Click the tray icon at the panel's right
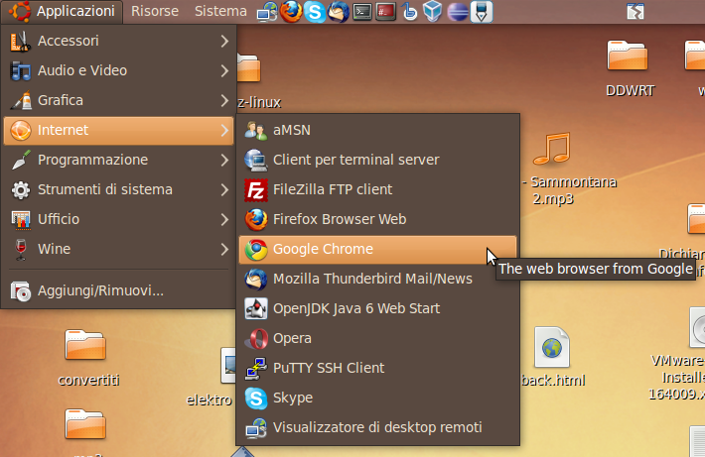 (x=635, y=12)
